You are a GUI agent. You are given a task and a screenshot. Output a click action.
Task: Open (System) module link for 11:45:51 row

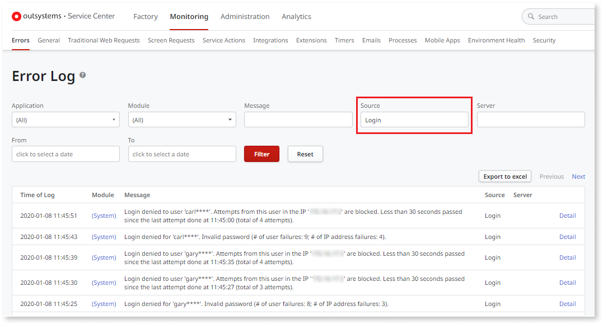[x=104, y=216]
